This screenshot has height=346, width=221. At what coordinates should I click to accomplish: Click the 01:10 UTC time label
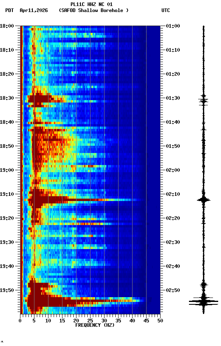[x=173, y=50]
